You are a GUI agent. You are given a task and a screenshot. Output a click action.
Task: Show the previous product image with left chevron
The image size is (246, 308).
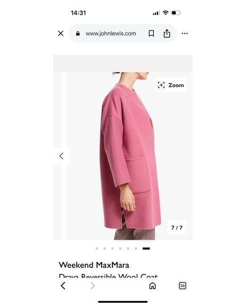coord(61,156)
